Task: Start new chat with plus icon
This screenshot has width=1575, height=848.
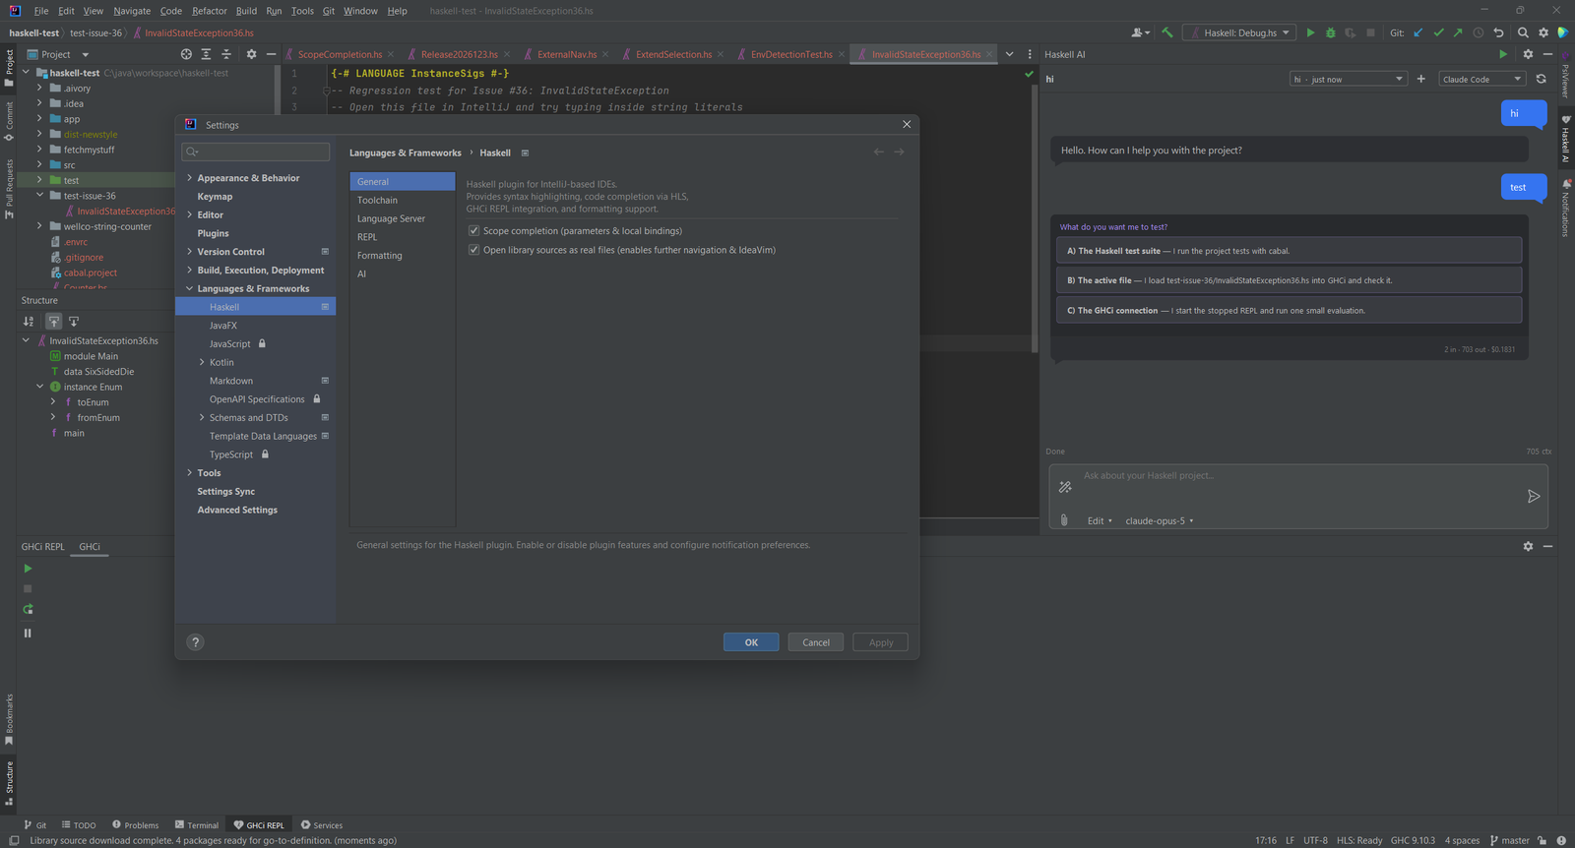Action: point(1420,79)
